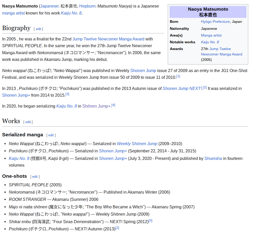Click the ROOM STRANGER list item
The height and width of the screenshot is (234, 255).
click(x=53, y=200)
